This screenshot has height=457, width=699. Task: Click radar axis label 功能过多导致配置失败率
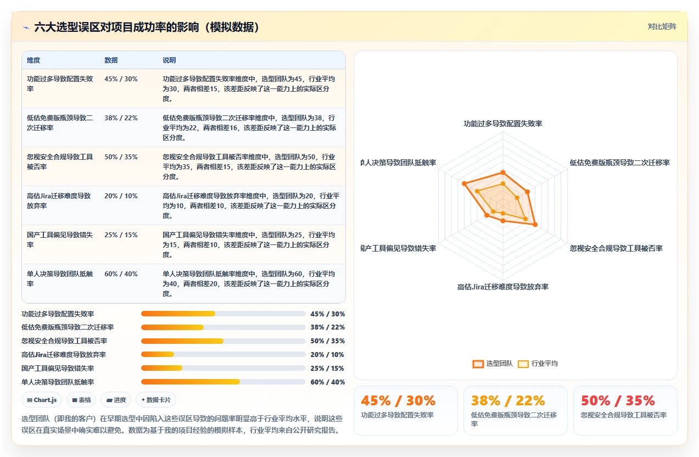tap(503, 124)
